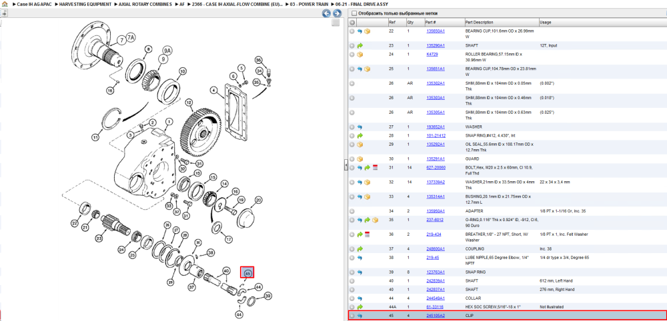Open 03 - POWER TRAIN breadcrumb

[309, 4]
